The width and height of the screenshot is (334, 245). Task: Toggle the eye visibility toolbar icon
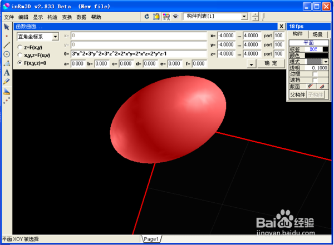[175, 16]
